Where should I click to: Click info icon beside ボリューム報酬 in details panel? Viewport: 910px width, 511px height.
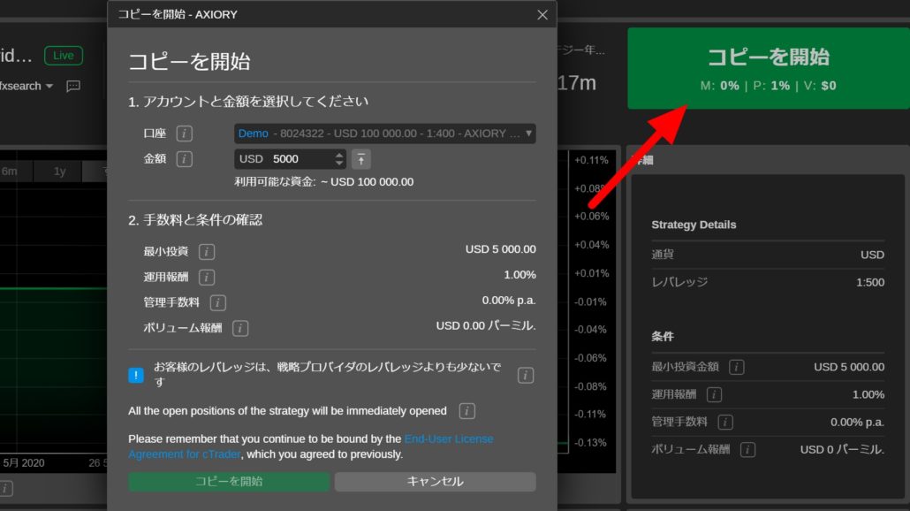[747, 449]
